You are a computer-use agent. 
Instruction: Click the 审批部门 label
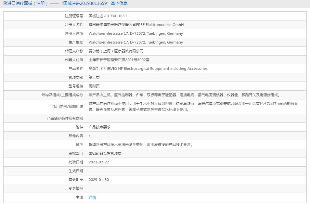pos(76,153)
